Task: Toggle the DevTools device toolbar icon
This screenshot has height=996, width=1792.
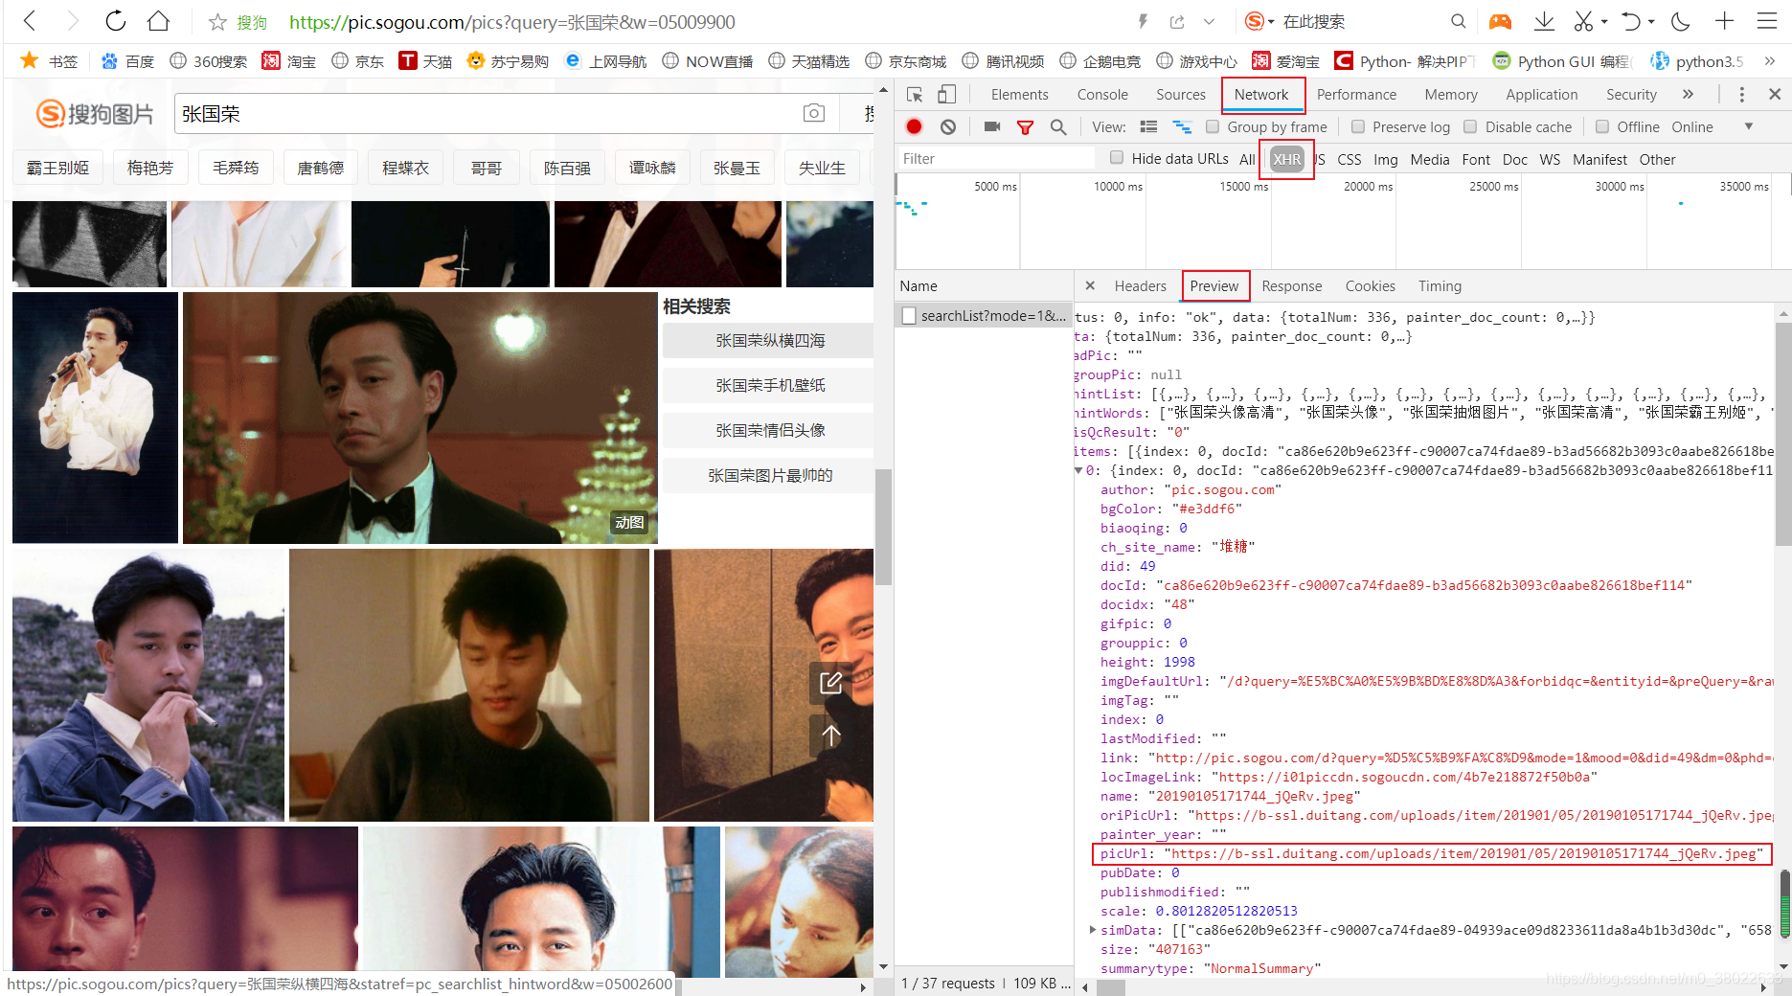Action: tap(946, 94)
